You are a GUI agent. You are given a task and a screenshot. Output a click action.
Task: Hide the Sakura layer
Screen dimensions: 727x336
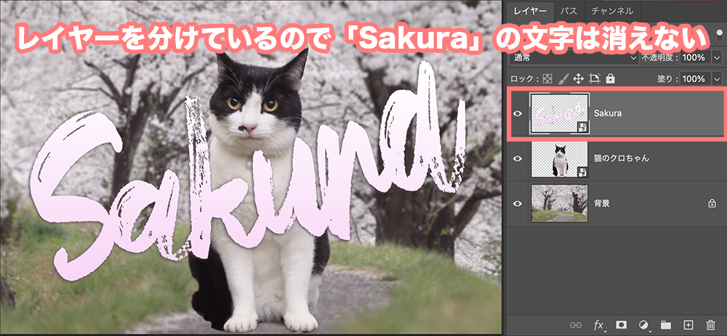click(x=518, y=113)
